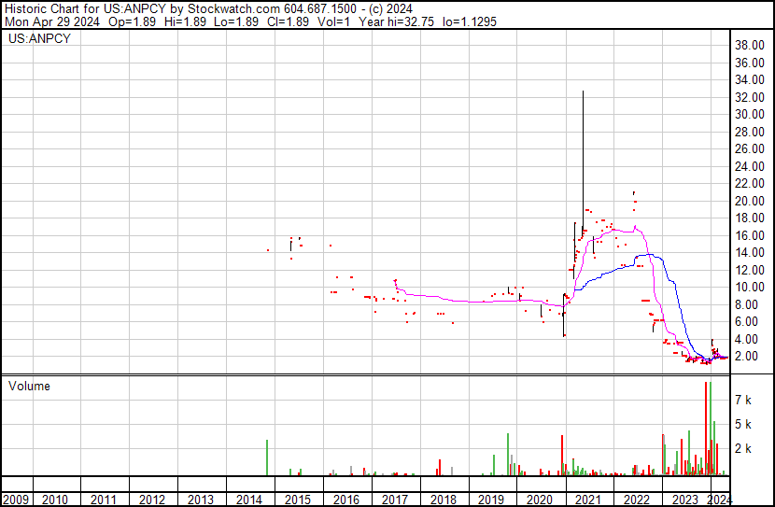
Task: Click the Stockwatch.com text in chart title
Action: tap(233, 9)
